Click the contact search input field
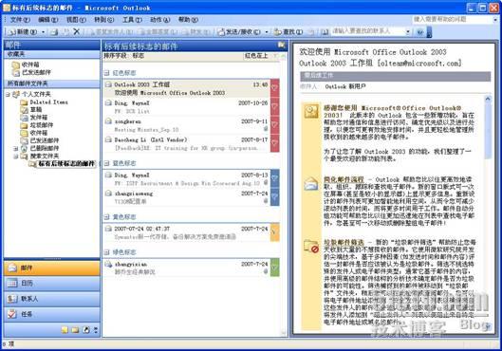 [x=368, y=31]
